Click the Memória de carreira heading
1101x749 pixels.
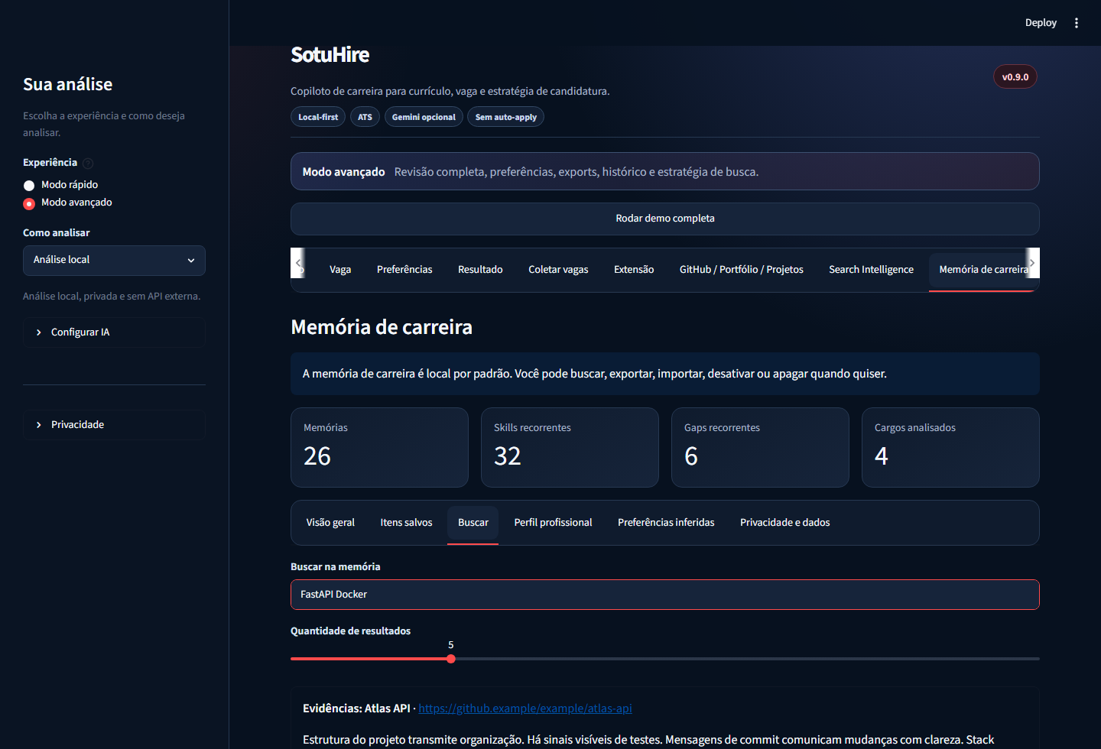click(382, 327)
